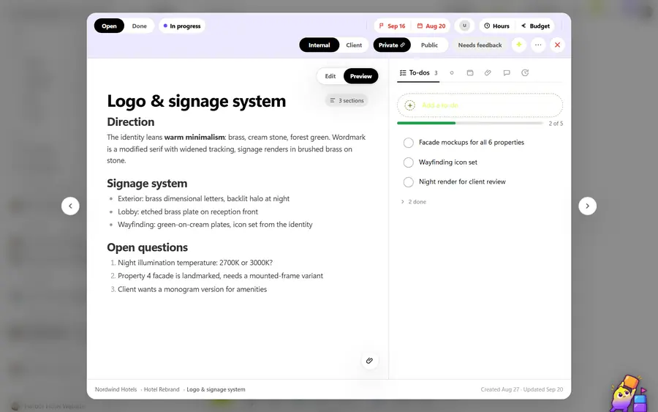
Task: Check off Facade mockups for all 6 properties
Action: click(408, 143)
